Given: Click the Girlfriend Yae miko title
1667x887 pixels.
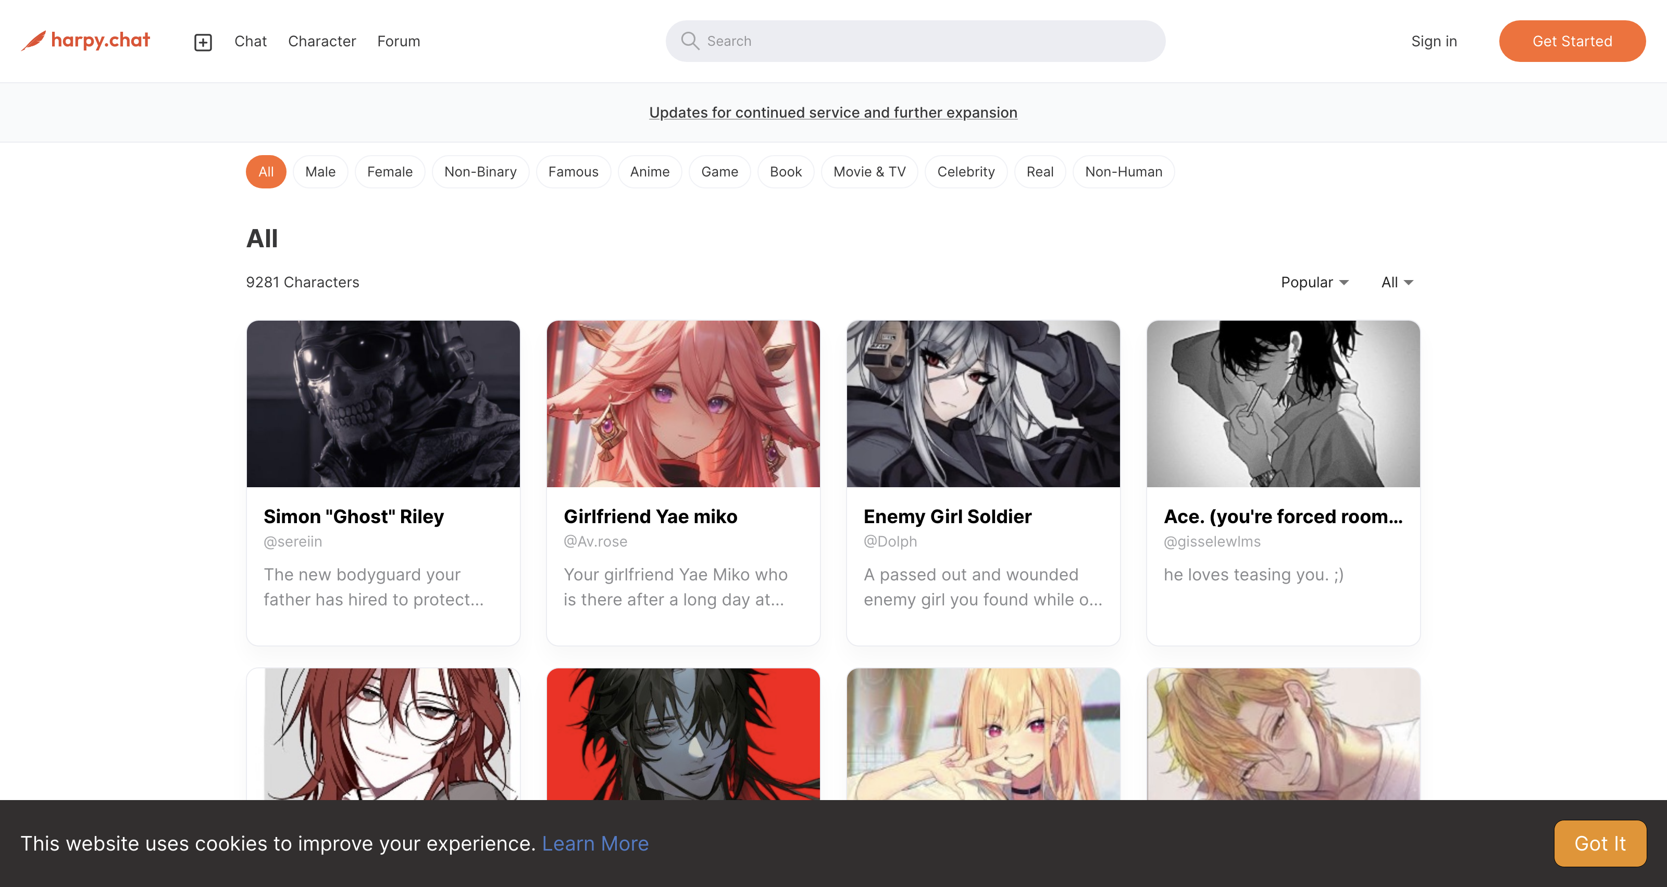Looking at the screenshot, I should pos(650,516).
